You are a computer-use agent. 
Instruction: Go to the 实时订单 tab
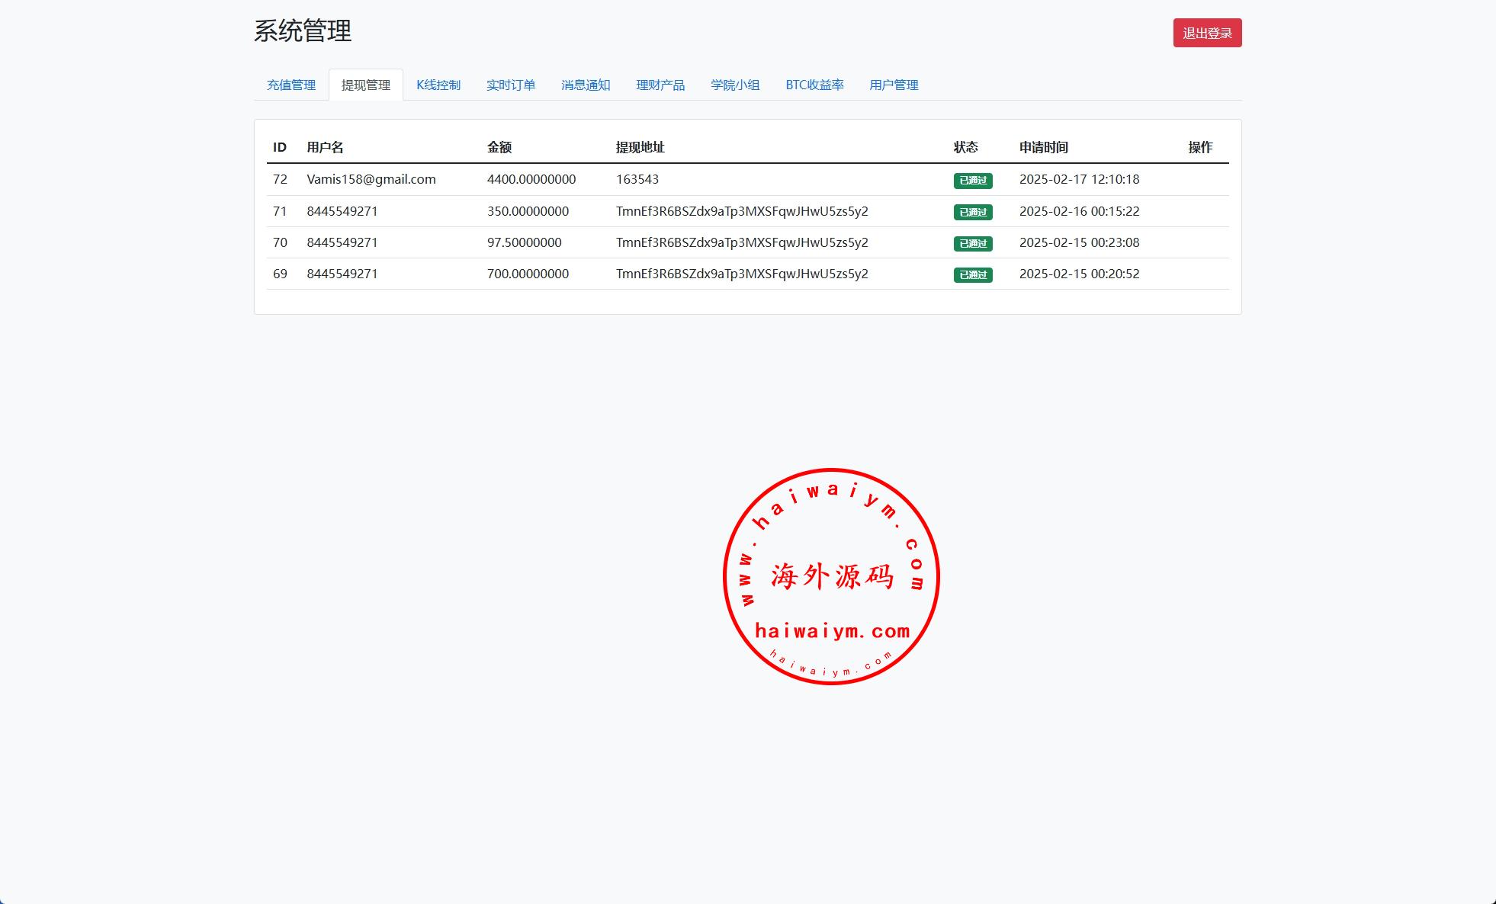(x=510, y=85)
